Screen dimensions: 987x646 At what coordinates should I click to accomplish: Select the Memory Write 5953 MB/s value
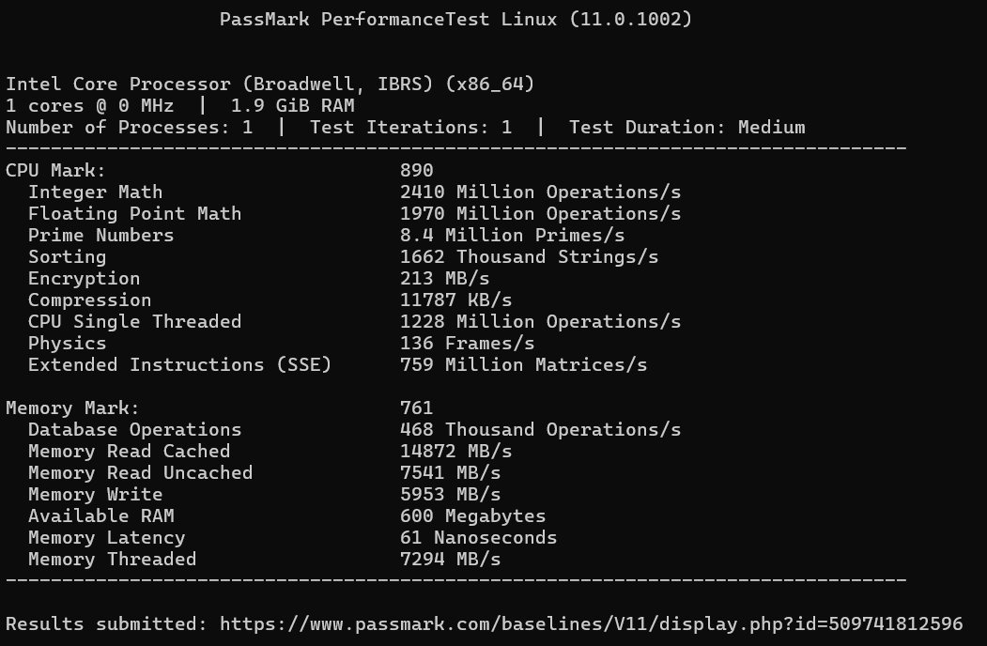(x=451, y=494)
